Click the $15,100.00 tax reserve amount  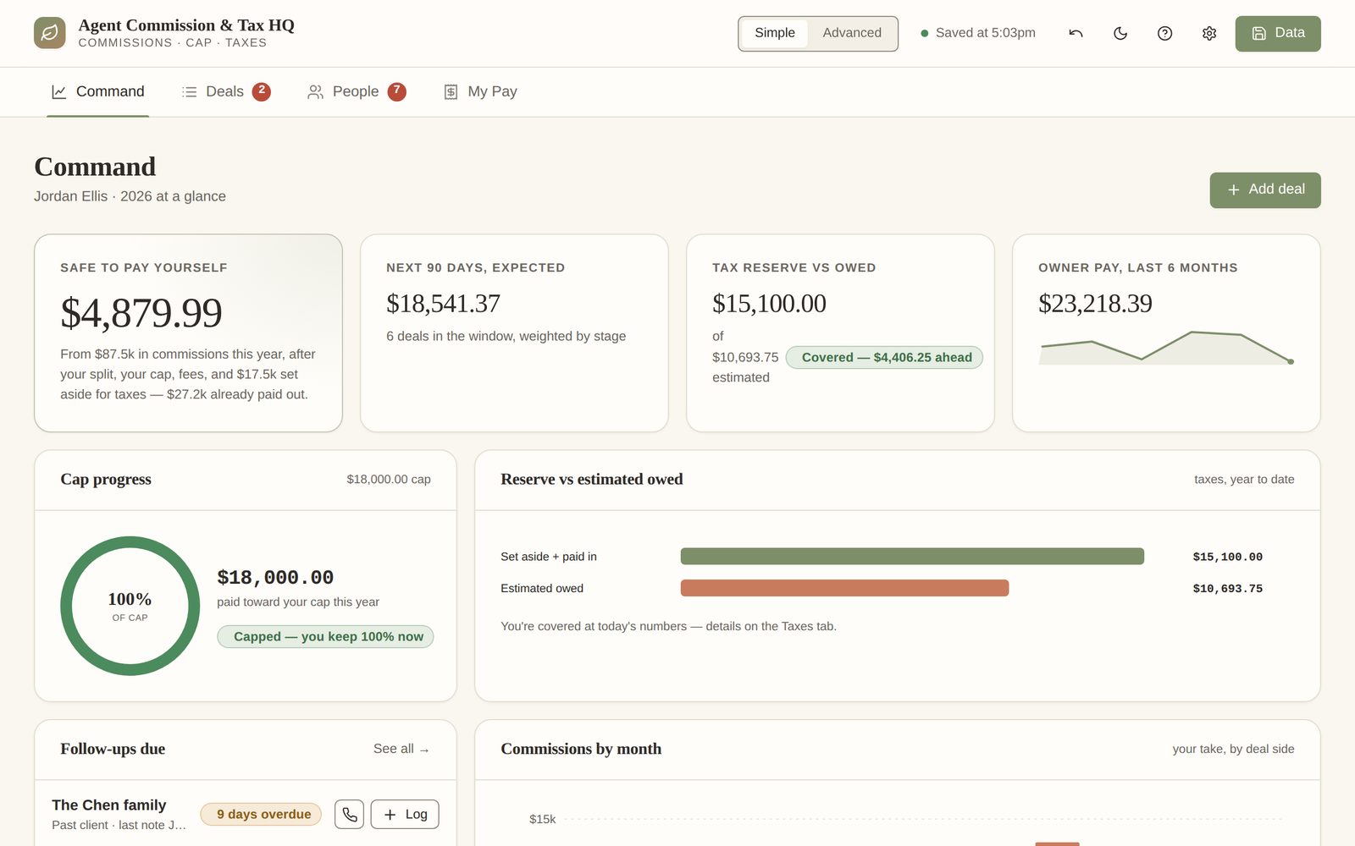[769, 304]
